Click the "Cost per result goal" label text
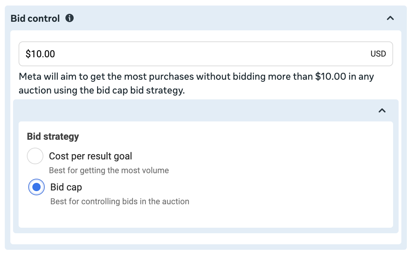 click(91, 156)
